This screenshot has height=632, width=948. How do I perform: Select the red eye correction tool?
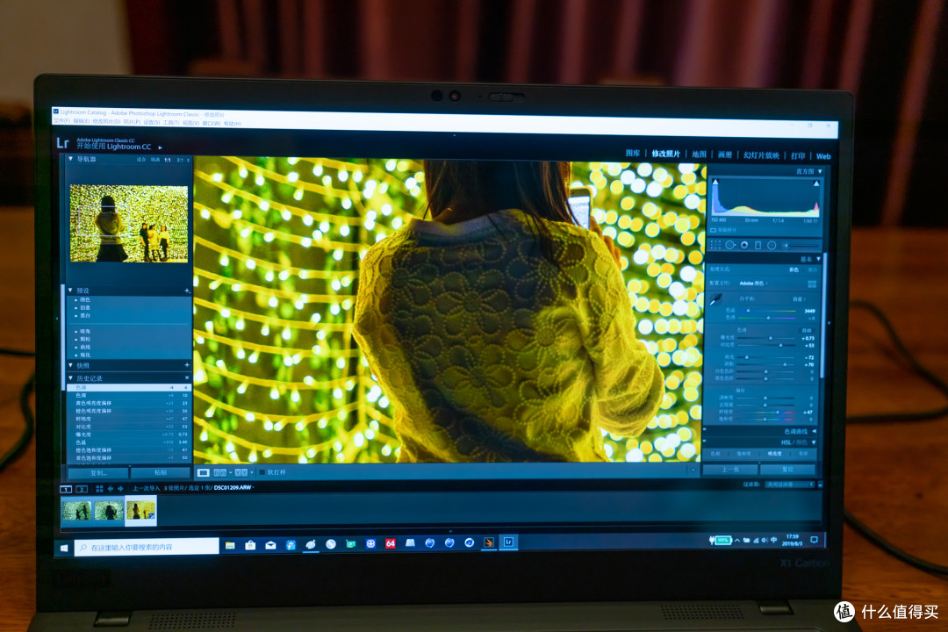(744, 245)
